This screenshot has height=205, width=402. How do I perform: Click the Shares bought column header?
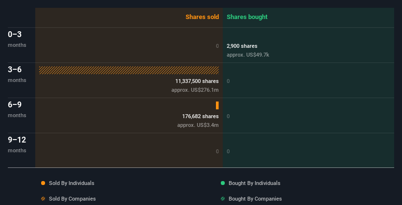(x=247, y=17)
